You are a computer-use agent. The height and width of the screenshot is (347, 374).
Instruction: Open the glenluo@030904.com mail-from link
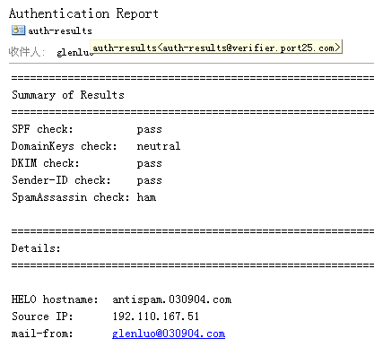[x=169, y=334]
